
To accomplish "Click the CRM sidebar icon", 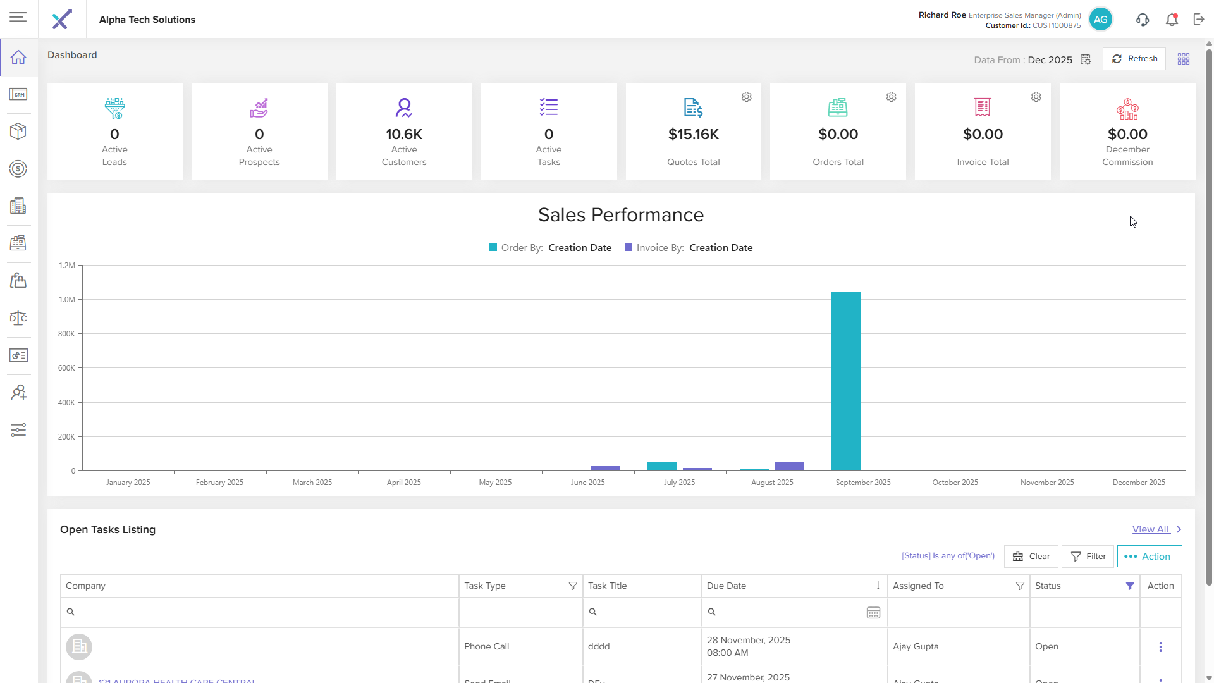I will pyautogui.click(x=18, y=94).
